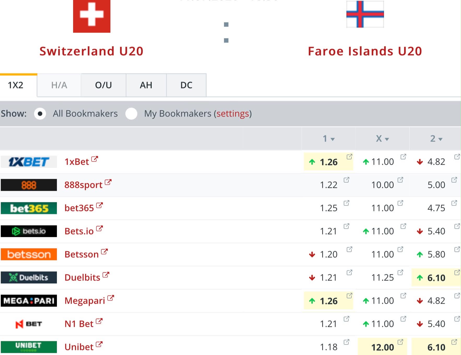This screenshot has width=461, height=355.
Task: Open the bookmakers settings link
Action: [233, 114]
